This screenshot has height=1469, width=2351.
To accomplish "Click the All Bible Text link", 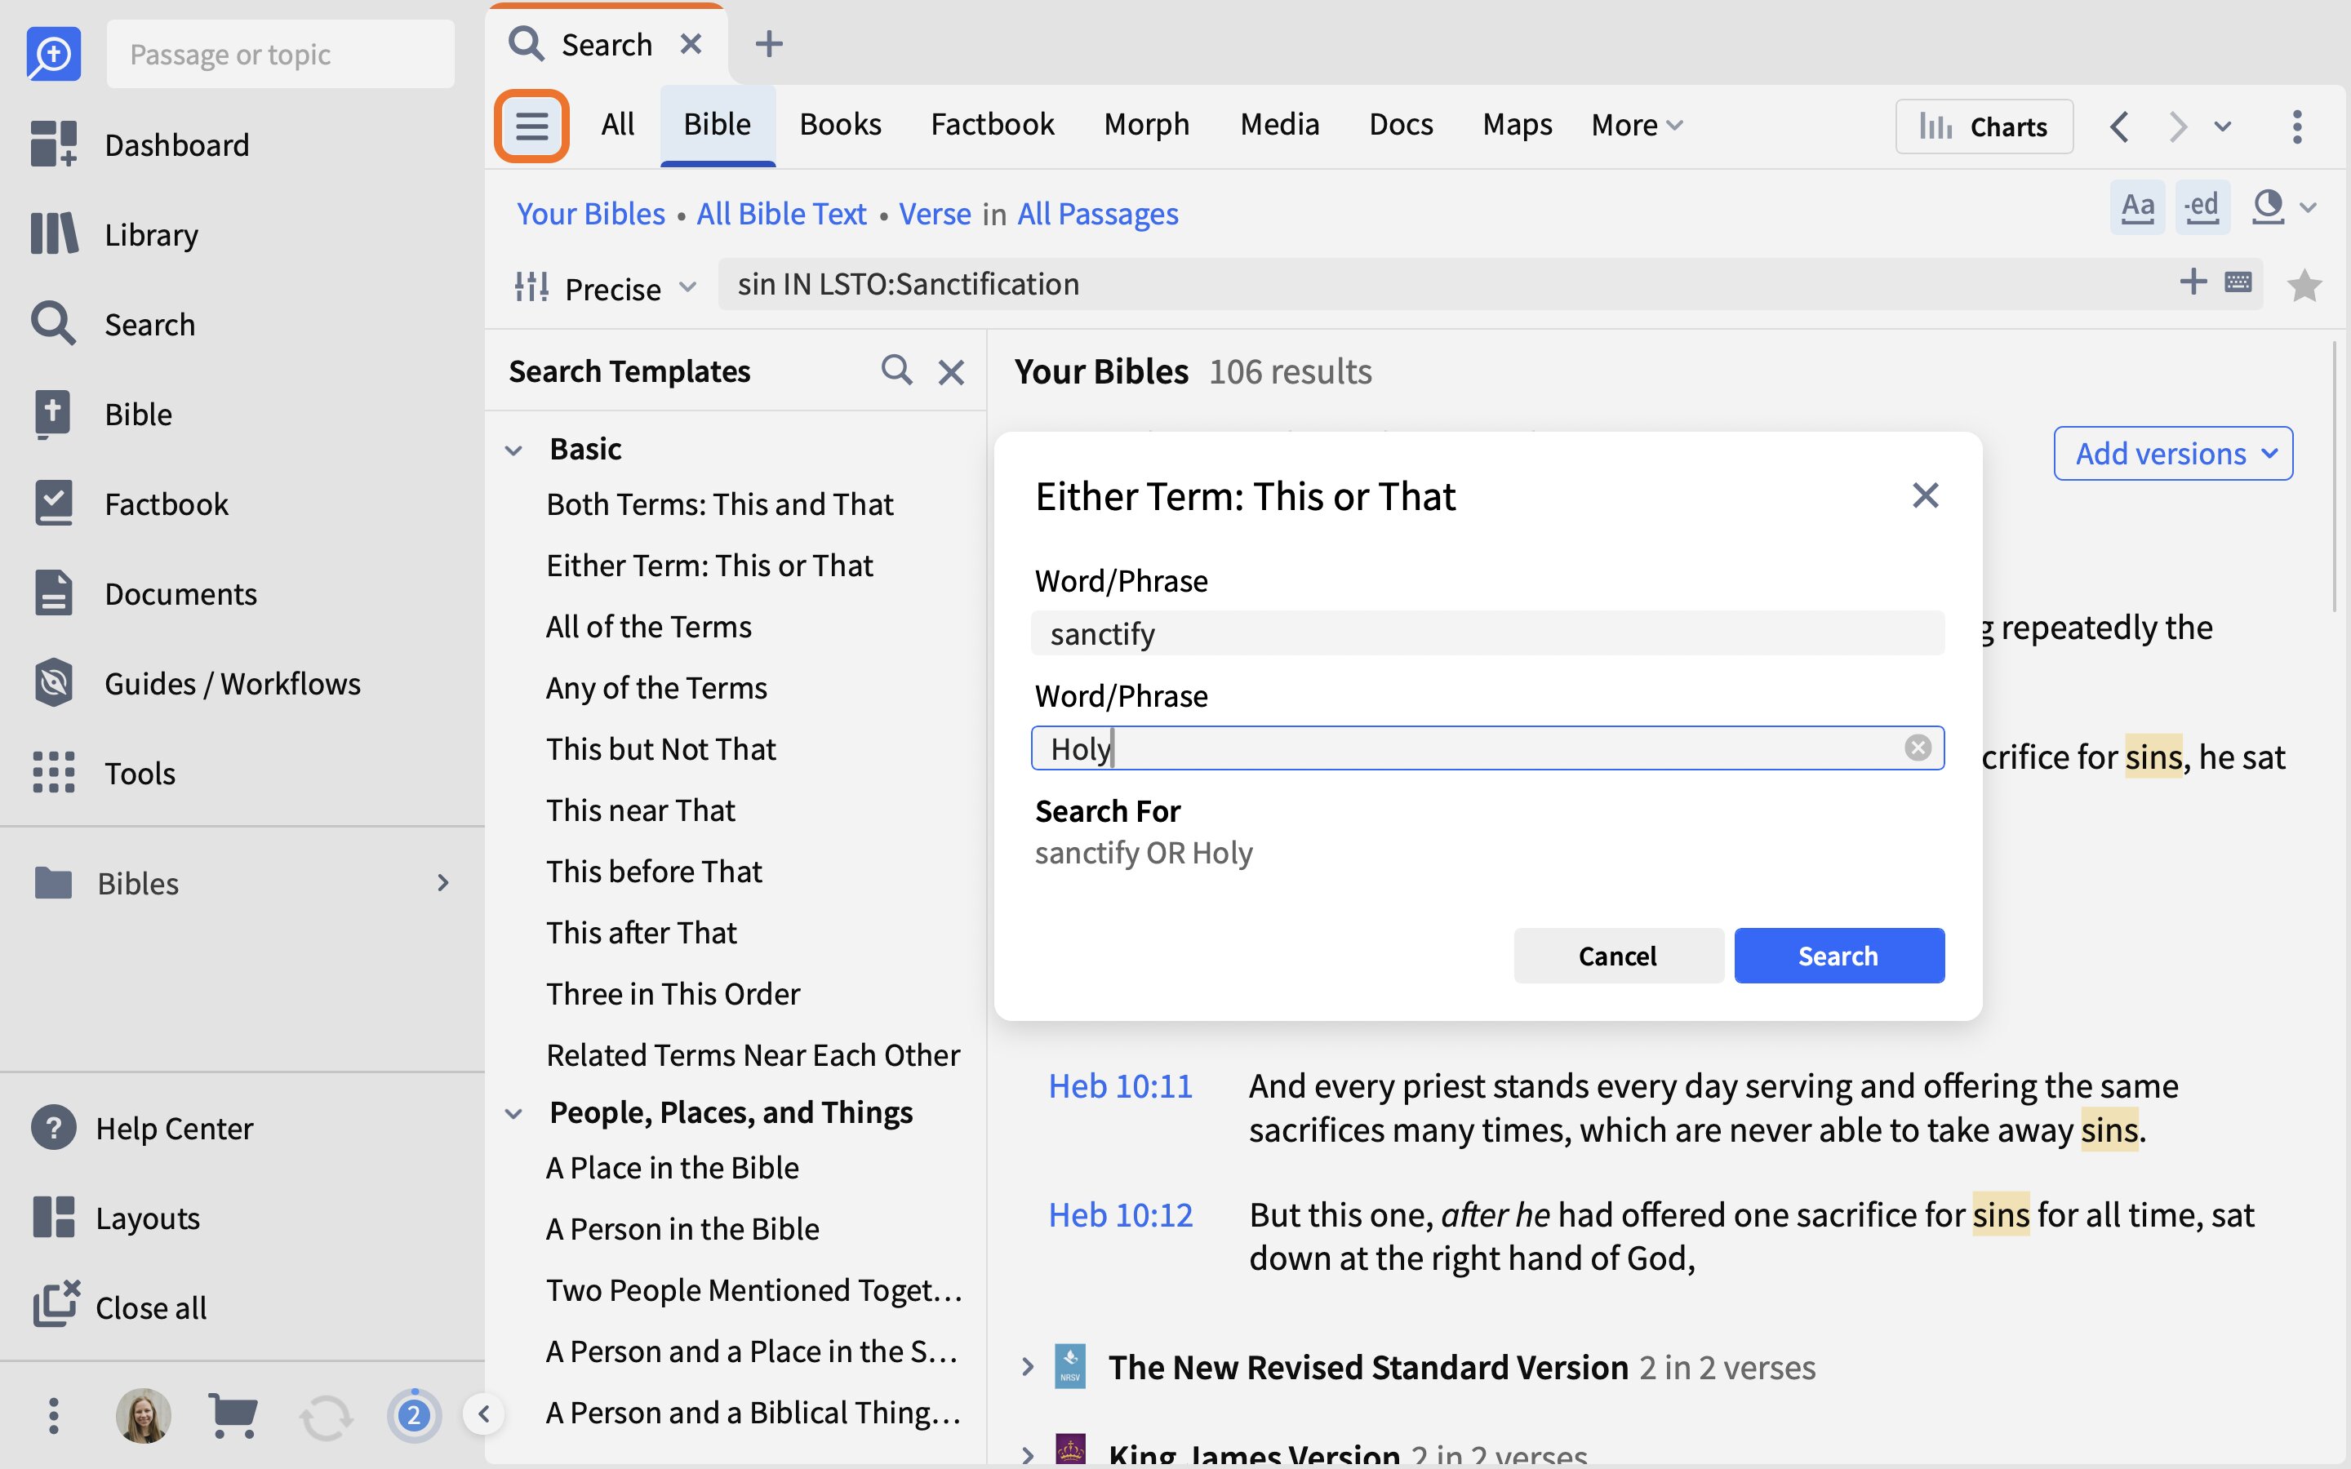I will 781,213.
